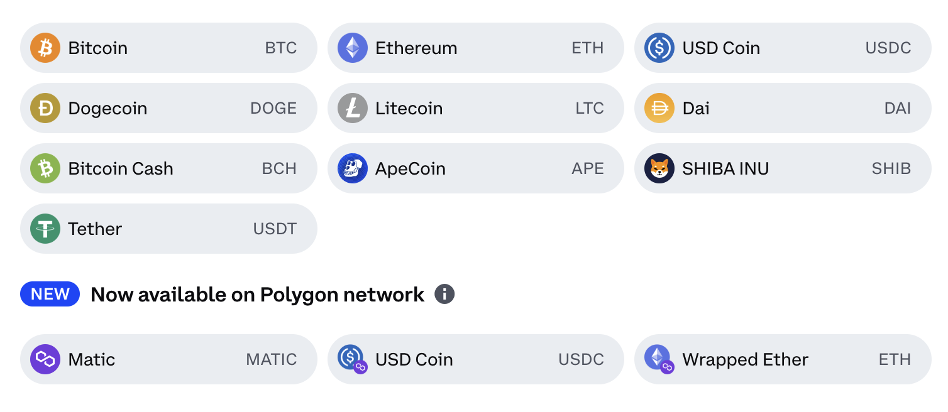Click the green Tether logo icon
The width and height of the screenshot is (948, 412).
(x=45, y=229)
